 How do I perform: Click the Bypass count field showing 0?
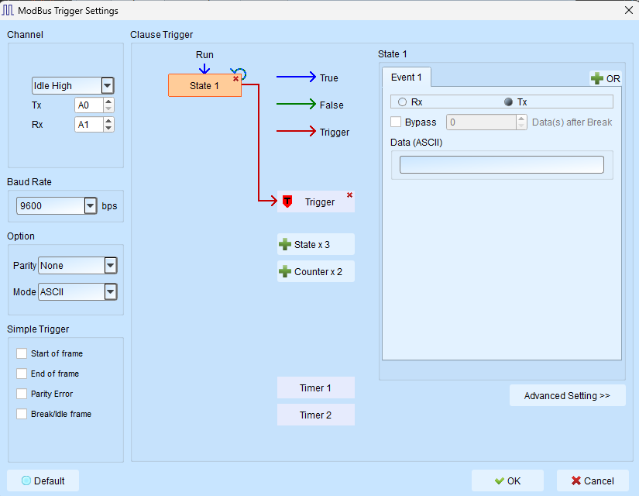pyautogui.click(x=482, y=122)
